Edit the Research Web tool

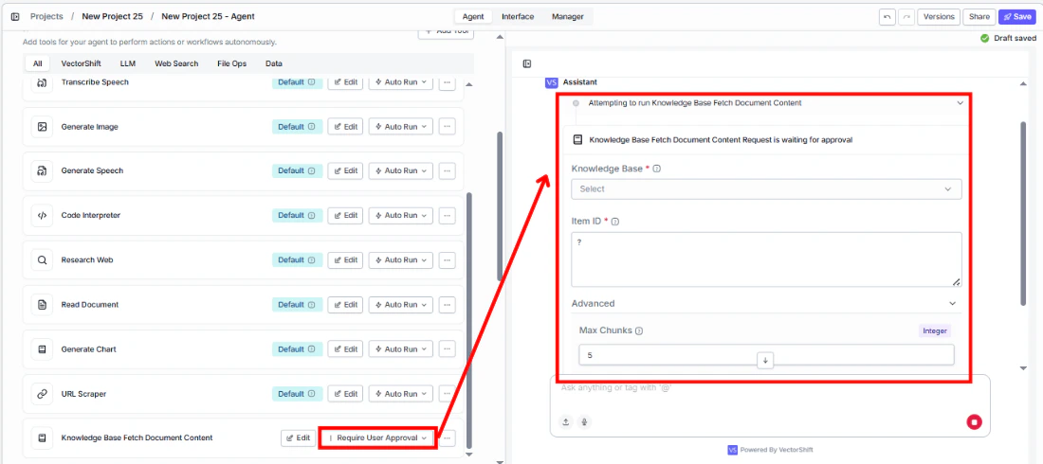click(345, 259)
